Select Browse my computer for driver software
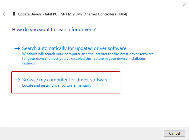Image resolution: width=189 pixels, height=140 pixels. tap(65, 80)
